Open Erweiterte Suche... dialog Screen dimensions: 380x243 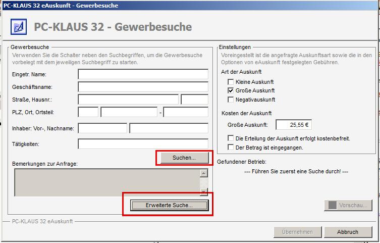point(169,205)
